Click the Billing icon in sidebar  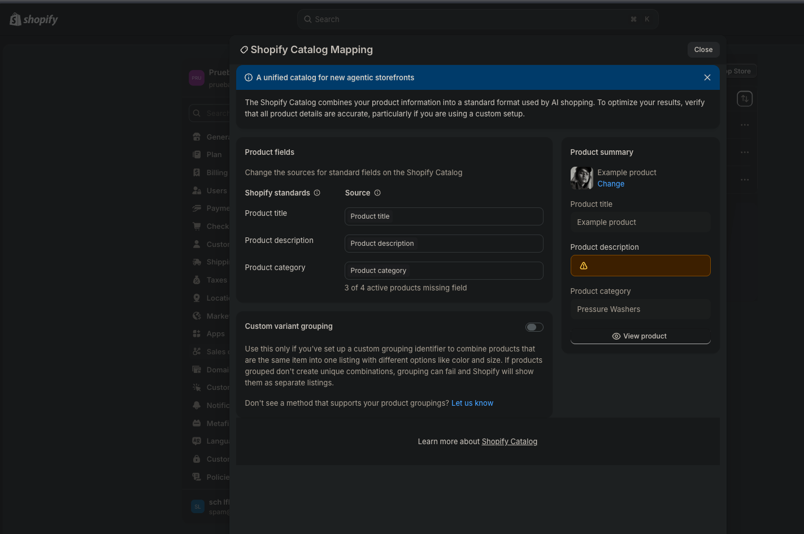pyautogui.click(x=197, y=172)
